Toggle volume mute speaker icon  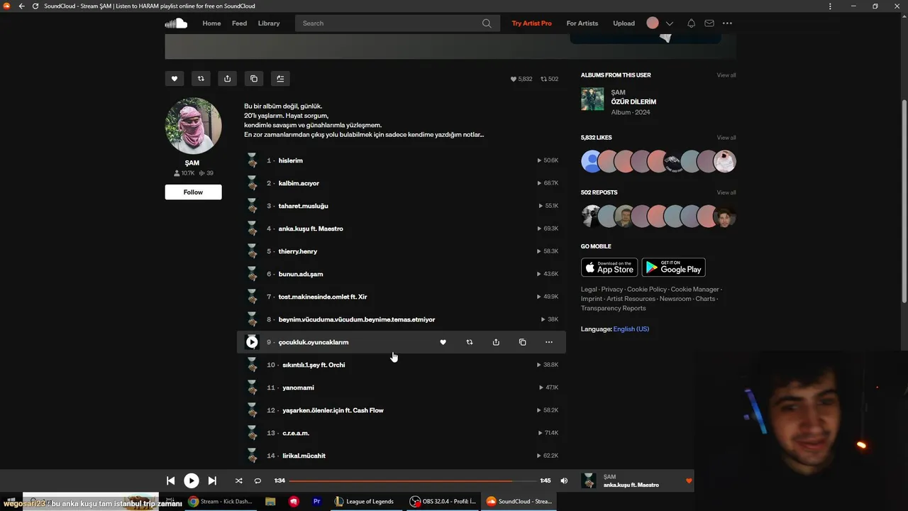coord(564,480)
